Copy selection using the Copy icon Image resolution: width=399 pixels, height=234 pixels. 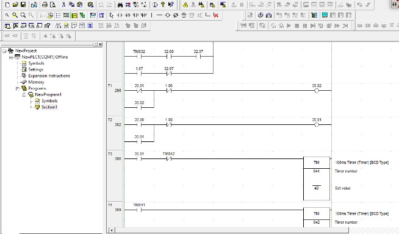click(x=71, y=5)
